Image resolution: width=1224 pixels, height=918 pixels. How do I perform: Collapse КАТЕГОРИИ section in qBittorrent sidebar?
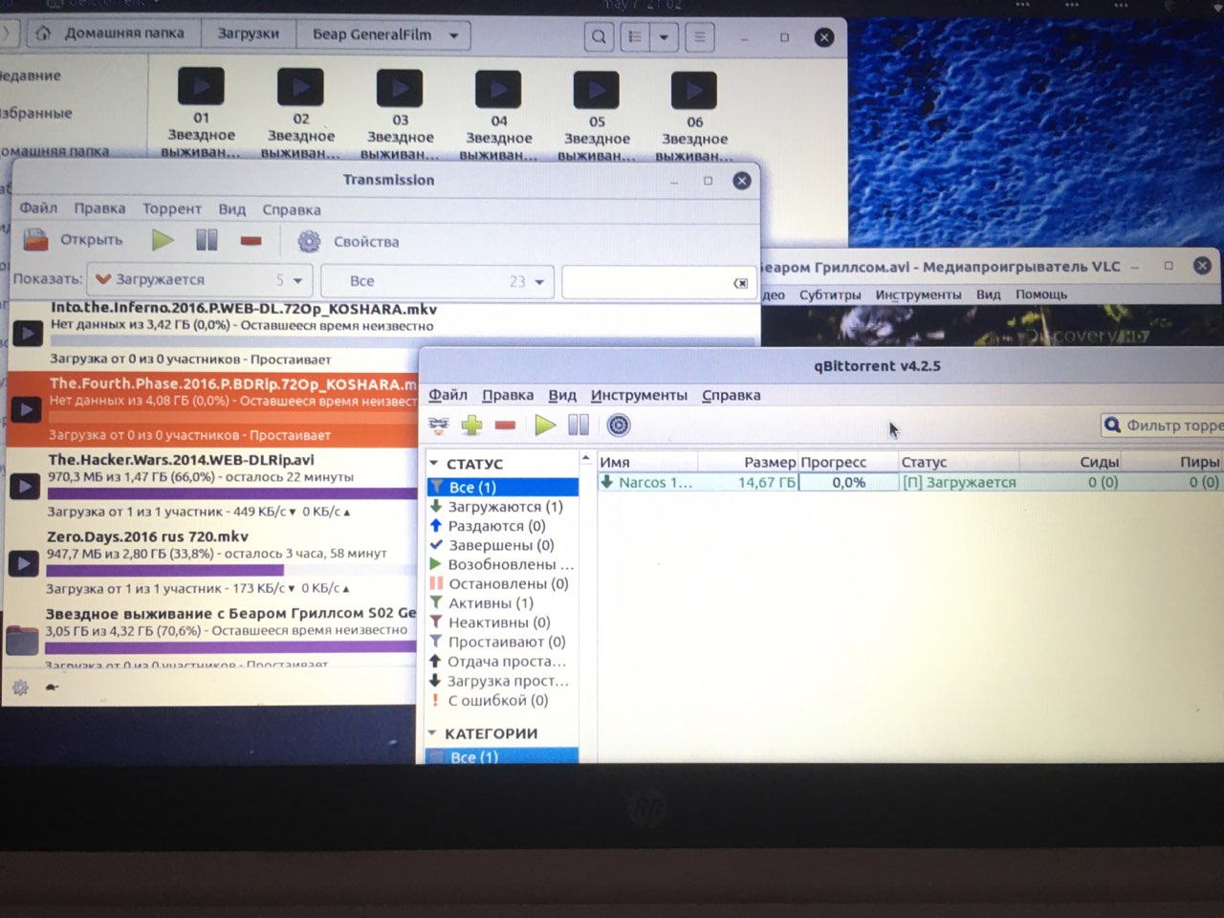pos(432,733)
